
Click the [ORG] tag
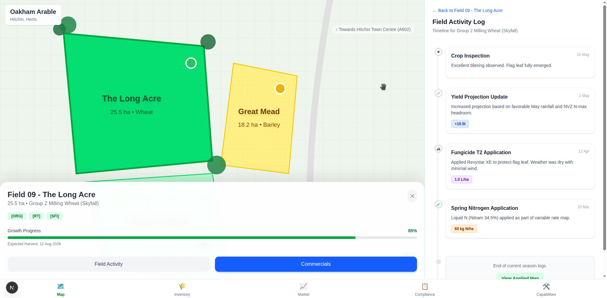coord(17,216)
